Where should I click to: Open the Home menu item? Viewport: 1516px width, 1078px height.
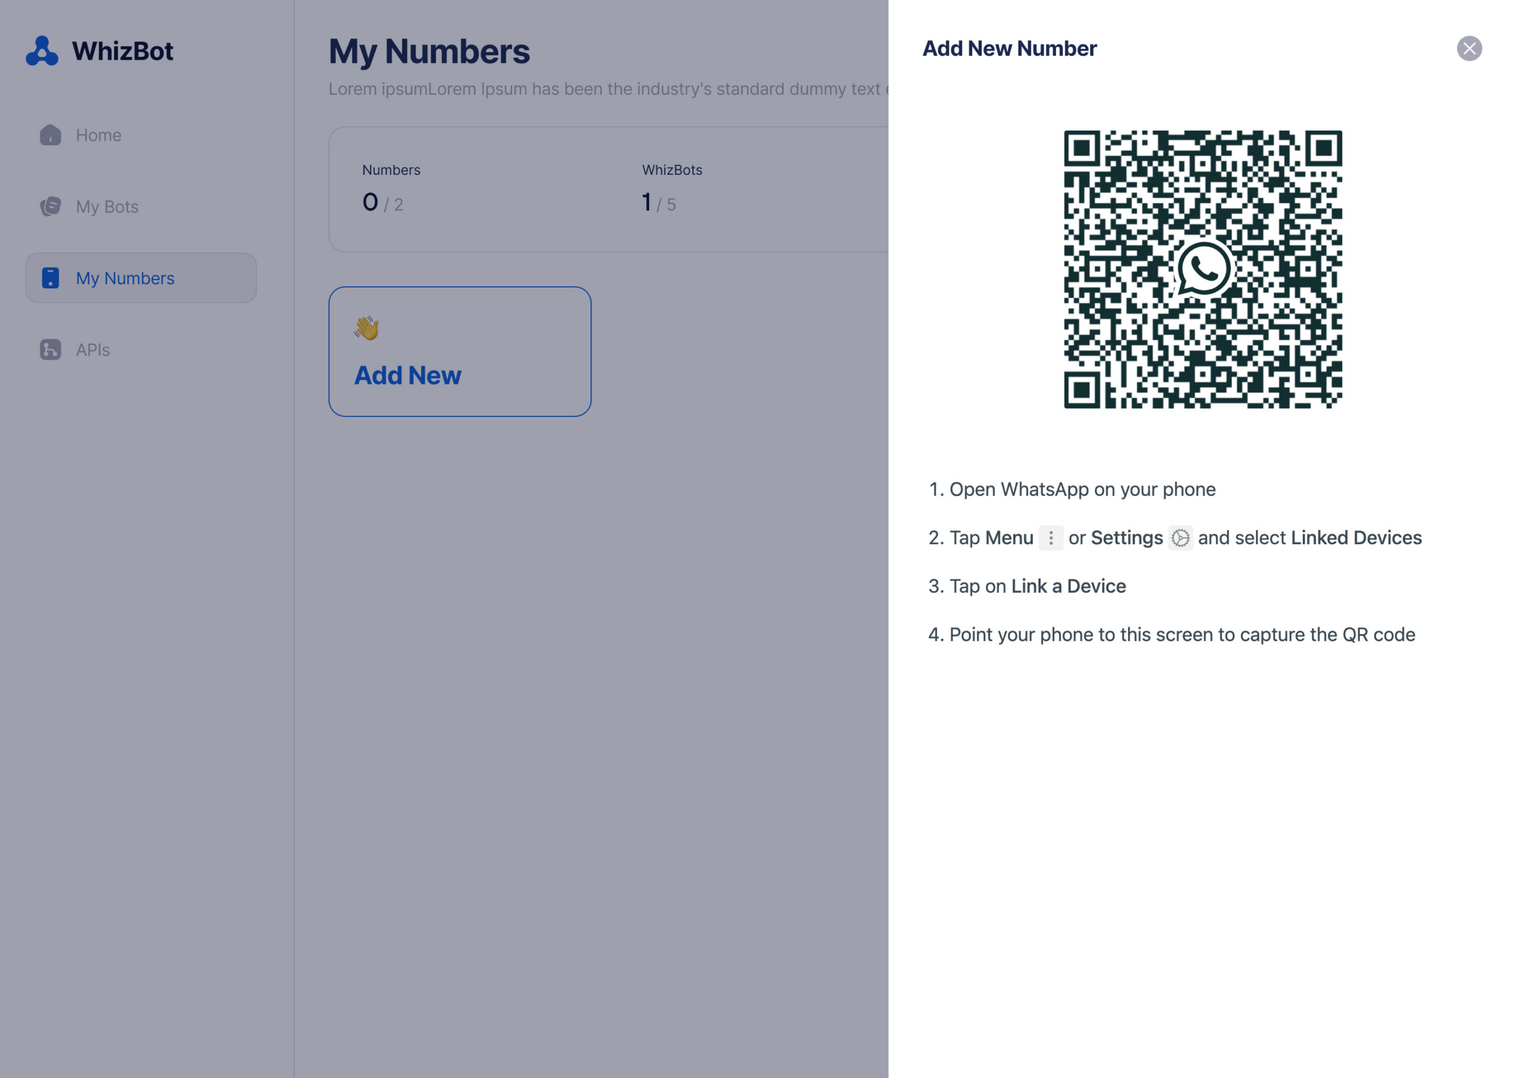pyautogui.click(x=98, y=136)
